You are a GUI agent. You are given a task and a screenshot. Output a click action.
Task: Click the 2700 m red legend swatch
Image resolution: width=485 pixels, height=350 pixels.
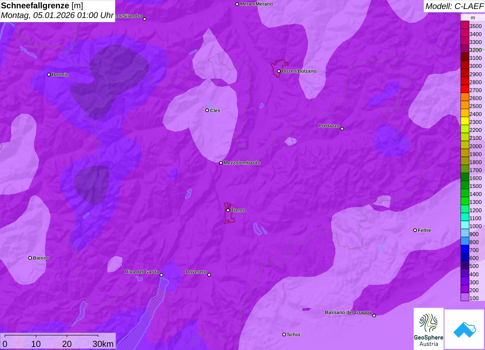click(465, 89)
